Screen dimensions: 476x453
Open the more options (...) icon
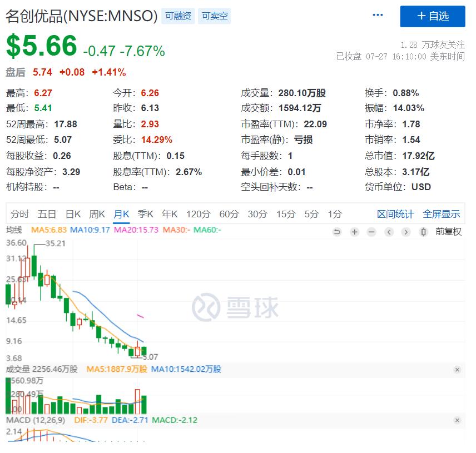378,14
